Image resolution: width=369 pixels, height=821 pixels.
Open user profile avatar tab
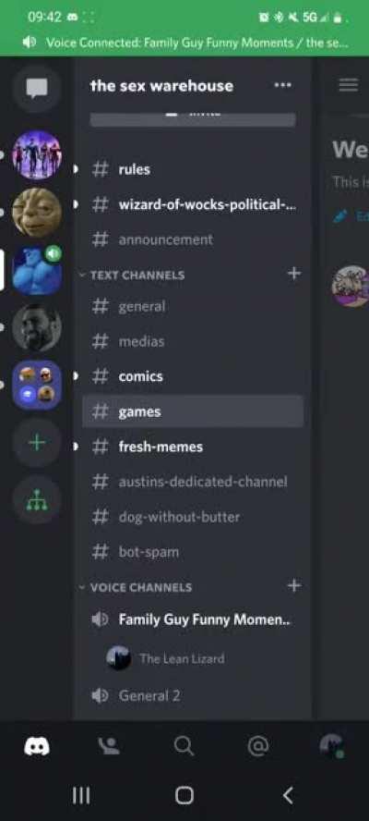point(331,745)
